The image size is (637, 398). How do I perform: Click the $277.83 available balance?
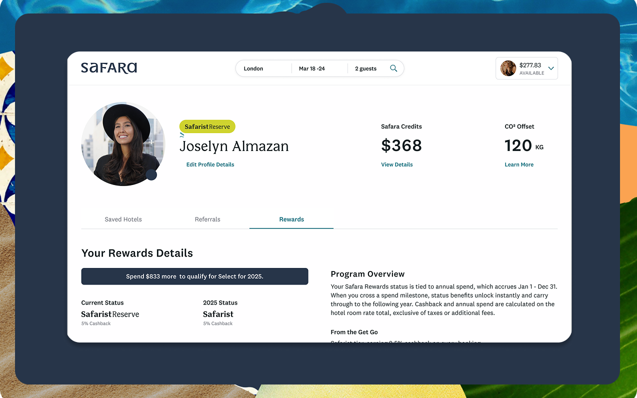[531, 68]
